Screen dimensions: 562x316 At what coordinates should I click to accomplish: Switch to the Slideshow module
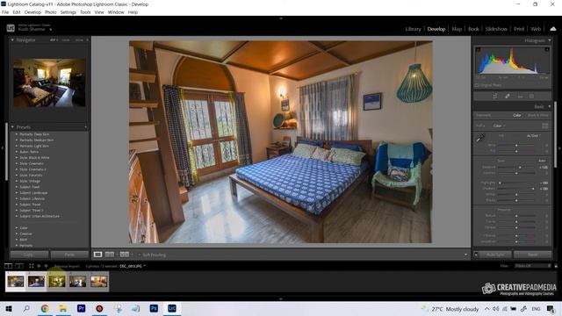tap(496, 29)
